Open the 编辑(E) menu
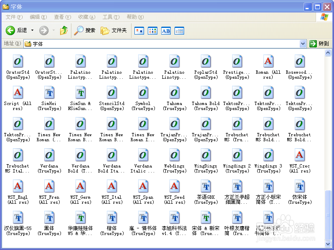Image resolution: width=334 pixels, height=250 pixels. pos(38,17)
